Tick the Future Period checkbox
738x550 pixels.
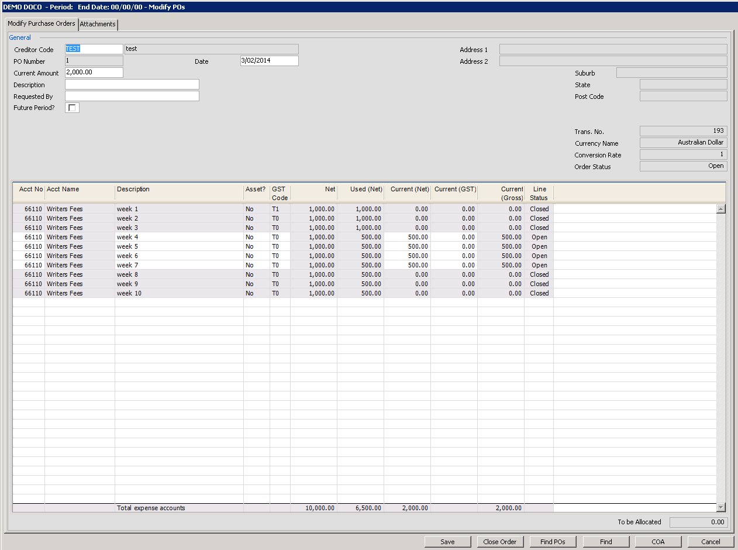click(72, 108)
